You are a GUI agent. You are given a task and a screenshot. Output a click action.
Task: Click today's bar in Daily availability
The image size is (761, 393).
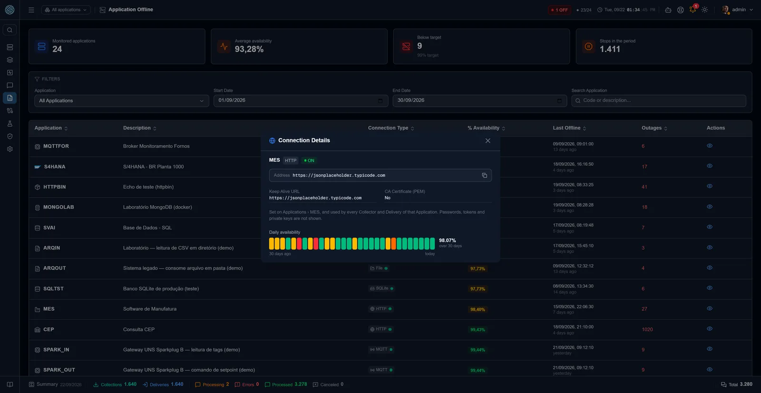click(432, 244)
